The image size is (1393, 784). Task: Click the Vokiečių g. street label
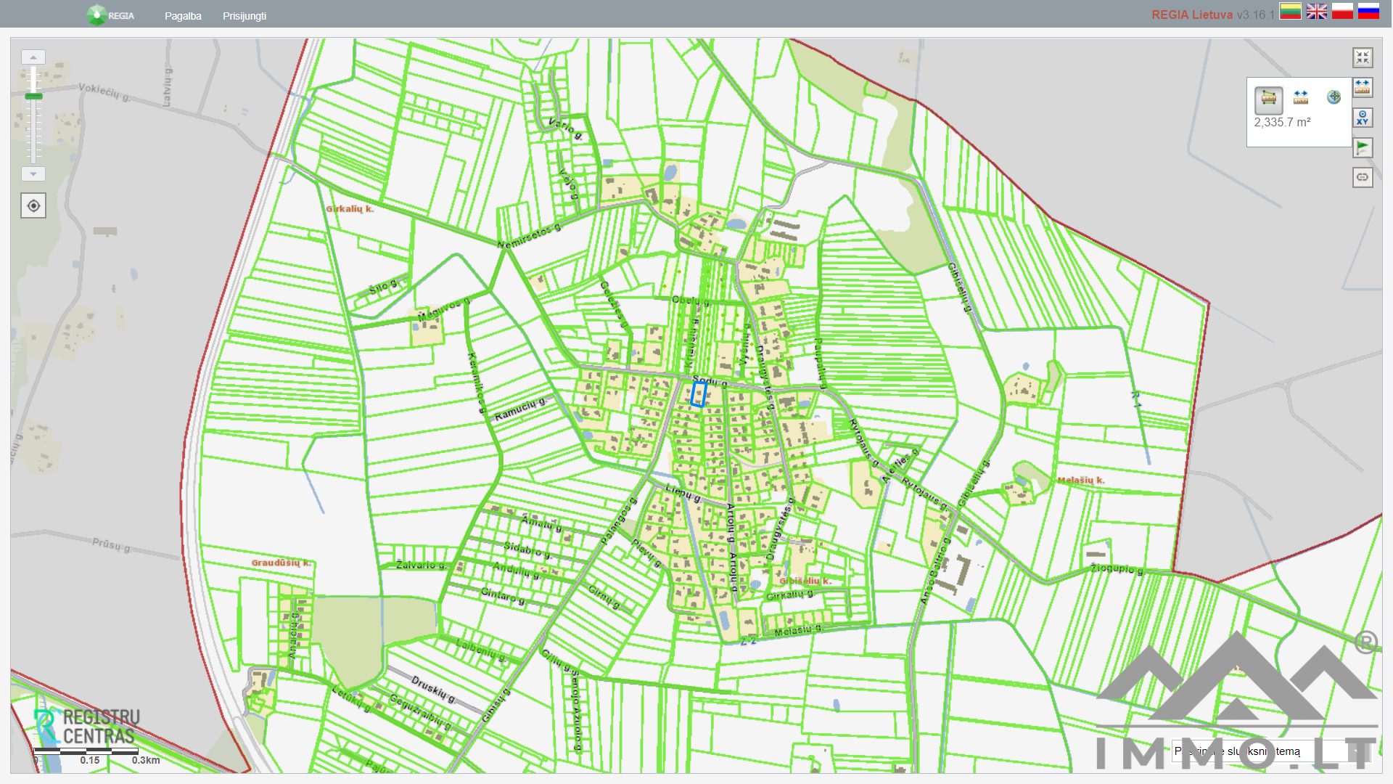[104, 91]
